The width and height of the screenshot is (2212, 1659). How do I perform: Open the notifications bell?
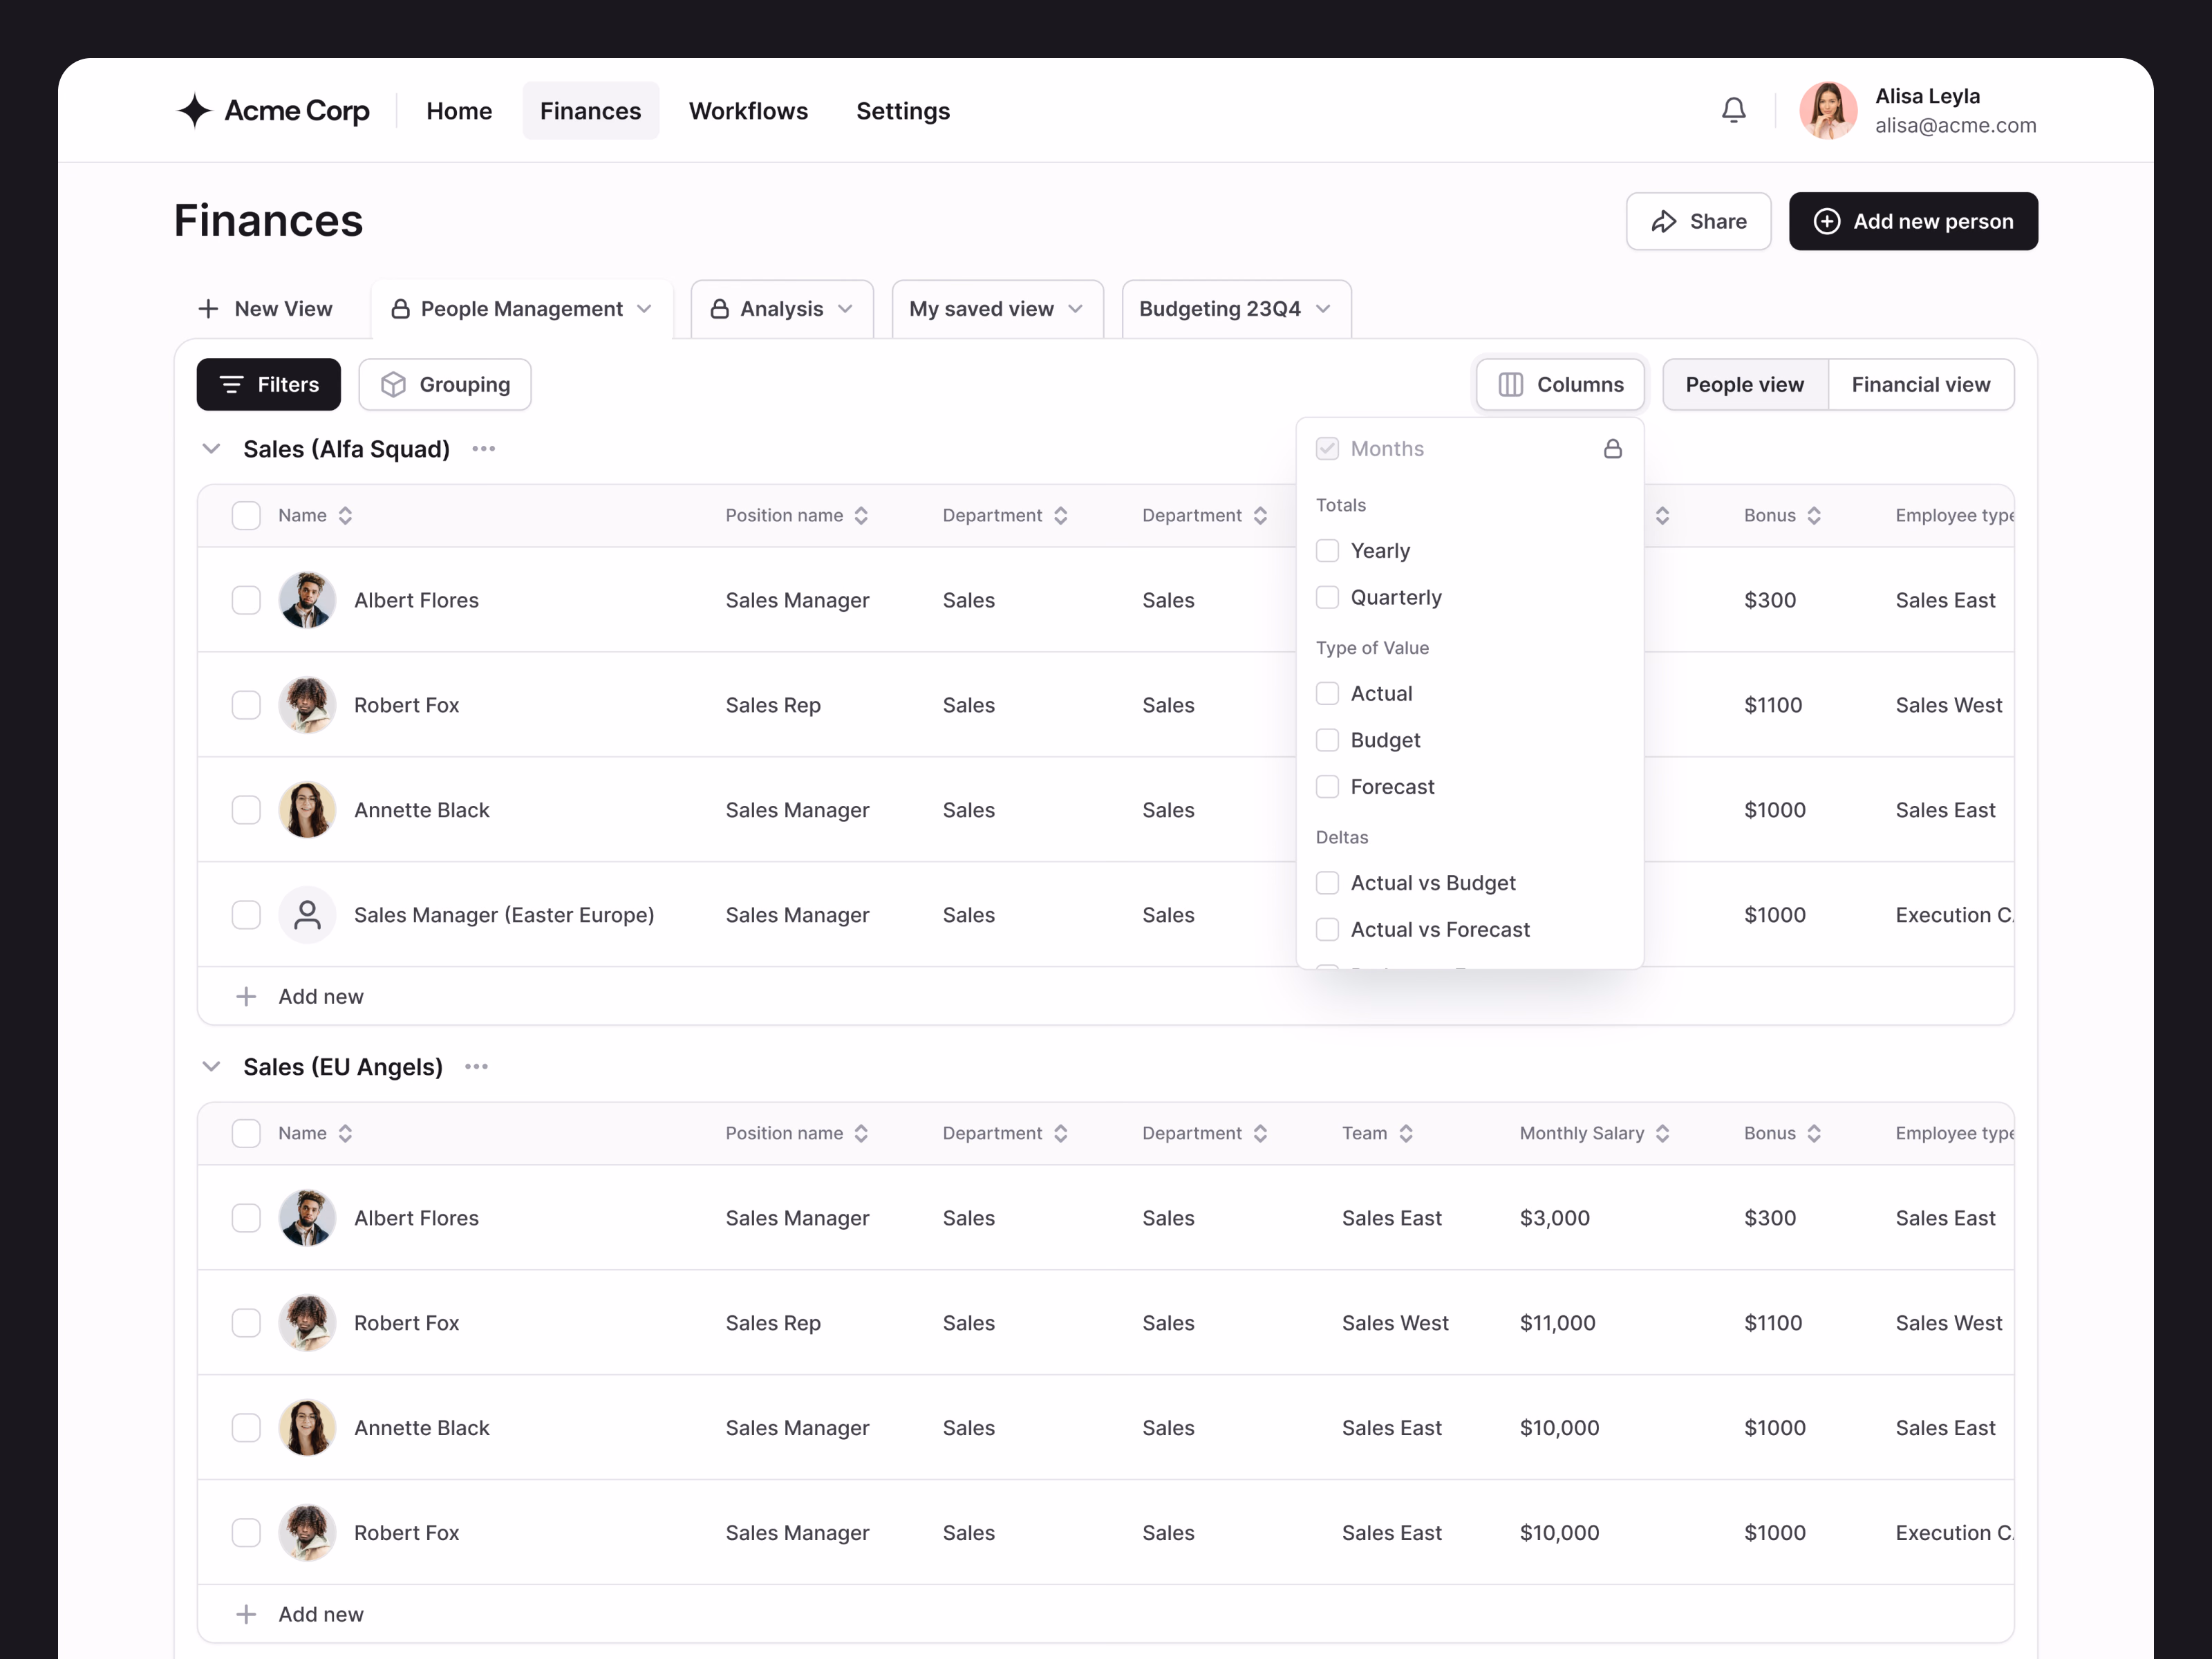click(x=1733, y=110)
